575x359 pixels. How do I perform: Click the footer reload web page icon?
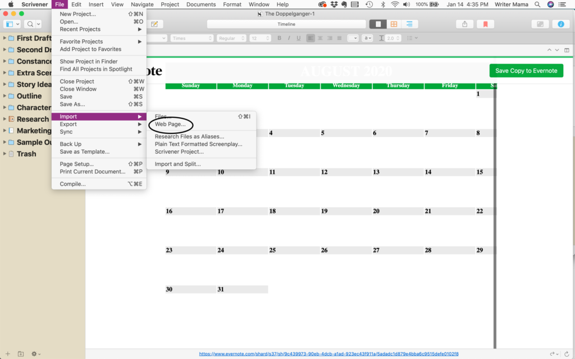567,354
